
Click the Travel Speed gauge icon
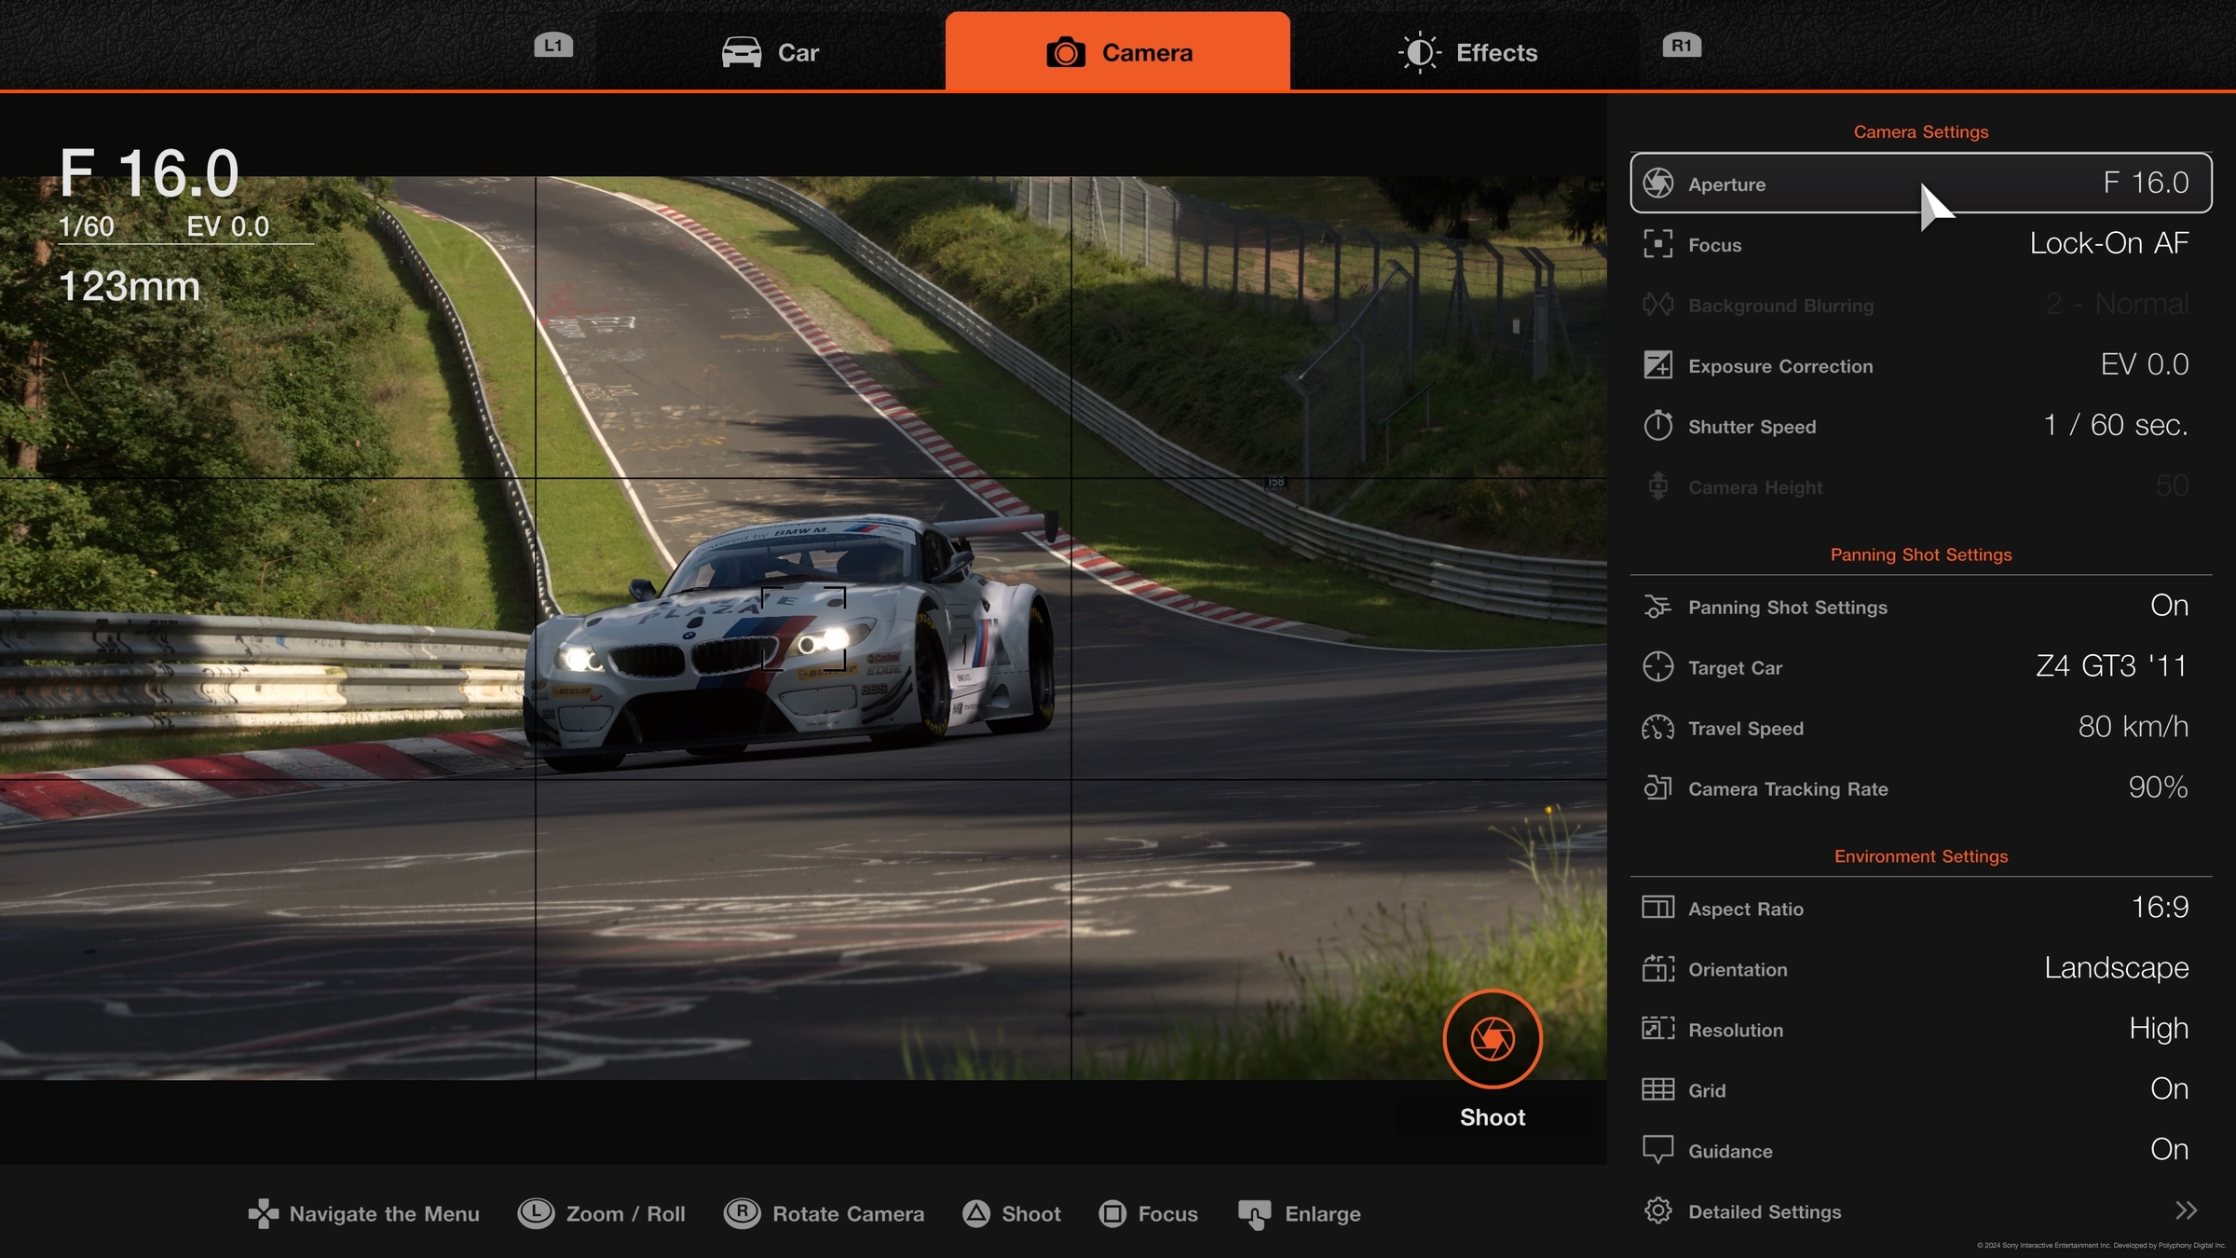[x=1657, y=728]
